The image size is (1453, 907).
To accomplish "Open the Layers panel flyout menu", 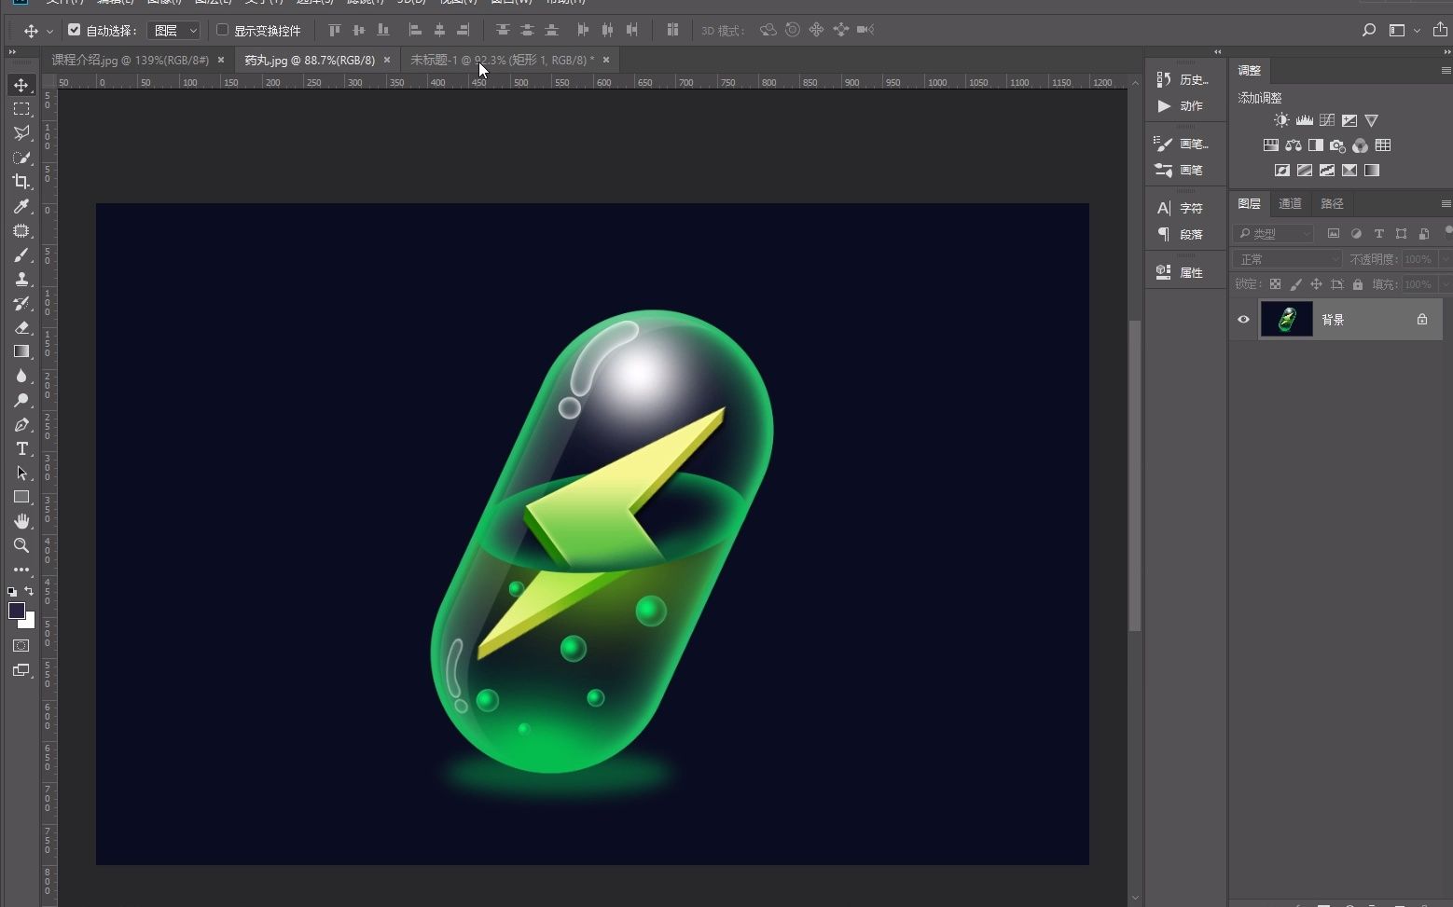I will click(1446, 203).
